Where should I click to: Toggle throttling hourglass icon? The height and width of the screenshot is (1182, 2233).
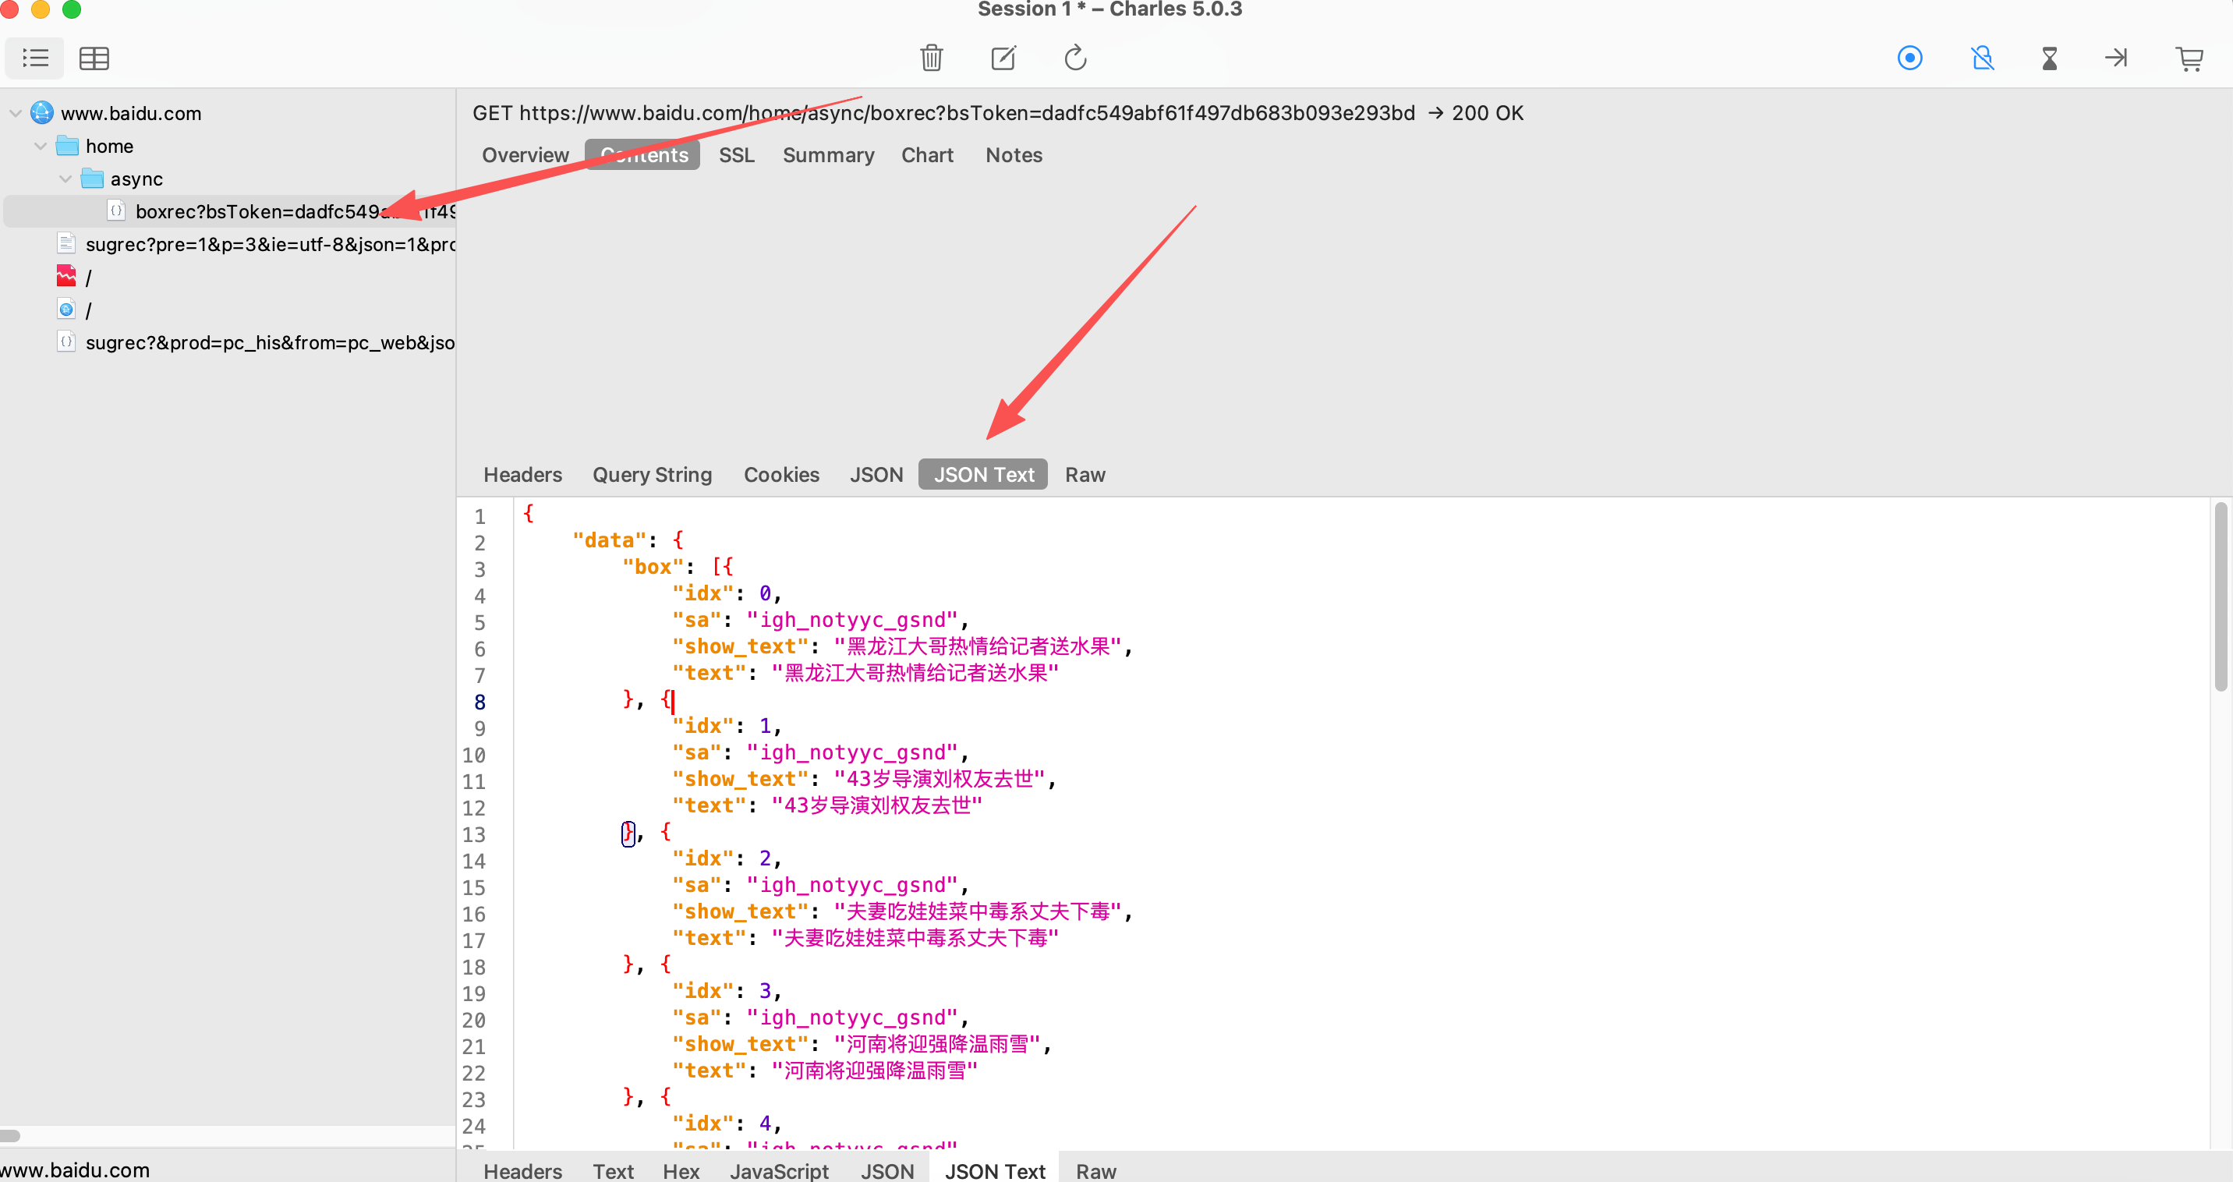[2049, 58]
